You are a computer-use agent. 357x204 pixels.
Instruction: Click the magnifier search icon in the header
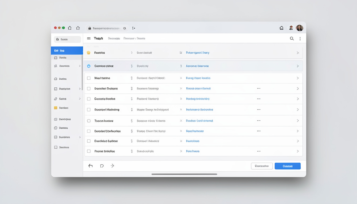click(x=292, y=39)
